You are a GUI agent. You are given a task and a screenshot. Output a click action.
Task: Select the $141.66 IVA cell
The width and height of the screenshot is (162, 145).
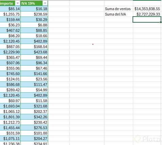(x=34, y=74)
